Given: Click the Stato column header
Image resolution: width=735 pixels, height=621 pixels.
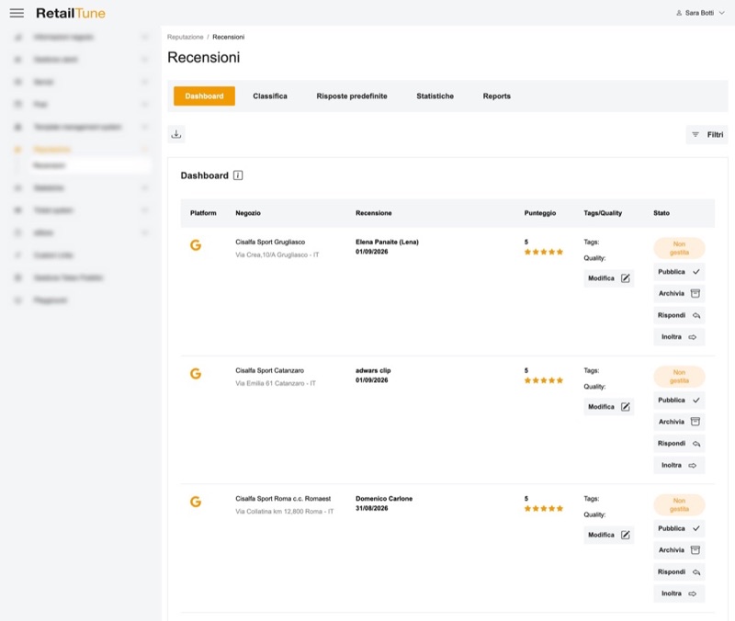Looking at the screenshot, I should pos(661,213).
